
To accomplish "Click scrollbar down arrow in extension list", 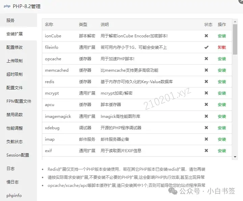I will point(235,157).
